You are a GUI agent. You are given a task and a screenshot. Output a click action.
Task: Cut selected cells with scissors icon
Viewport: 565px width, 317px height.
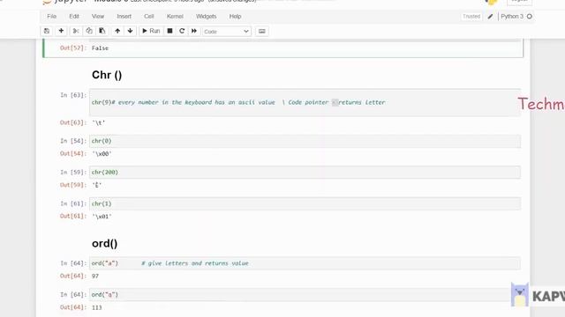(x=76, y=31)
